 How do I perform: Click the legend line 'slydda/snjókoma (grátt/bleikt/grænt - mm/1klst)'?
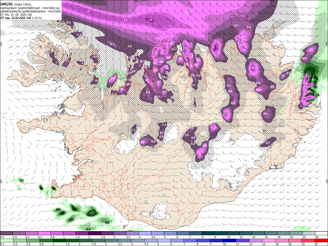pyautogui.click(x=30, y=11)
